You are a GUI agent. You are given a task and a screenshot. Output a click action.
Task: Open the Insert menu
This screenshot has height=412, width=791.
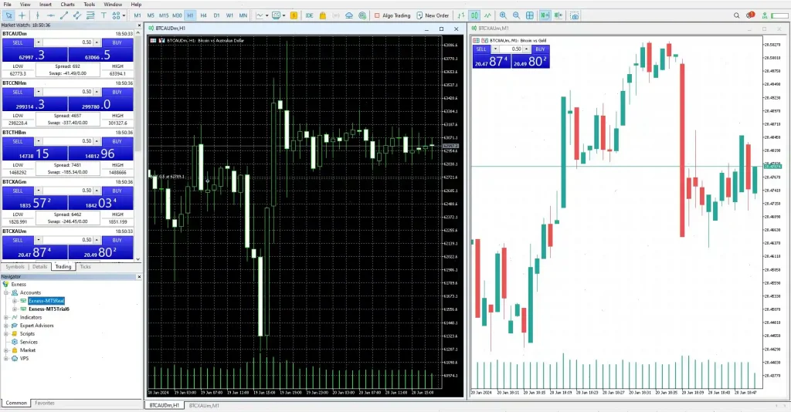[x=46, y=4]
